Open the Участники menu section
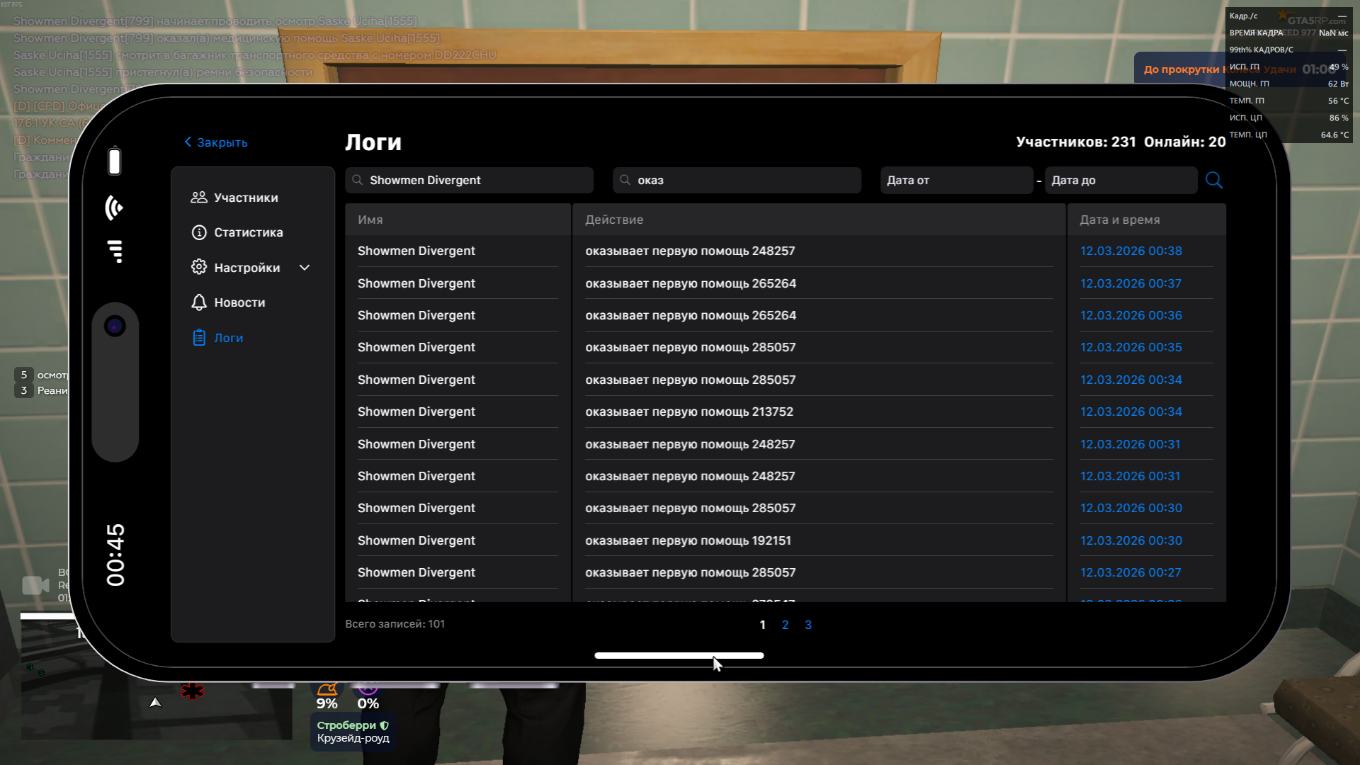This screenshot has height=765, width=1360. (x=246, y=198)
